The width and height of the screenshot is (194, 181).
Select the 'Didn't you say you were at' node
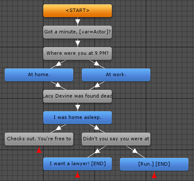pyautogui.click(x=116, y=139)
